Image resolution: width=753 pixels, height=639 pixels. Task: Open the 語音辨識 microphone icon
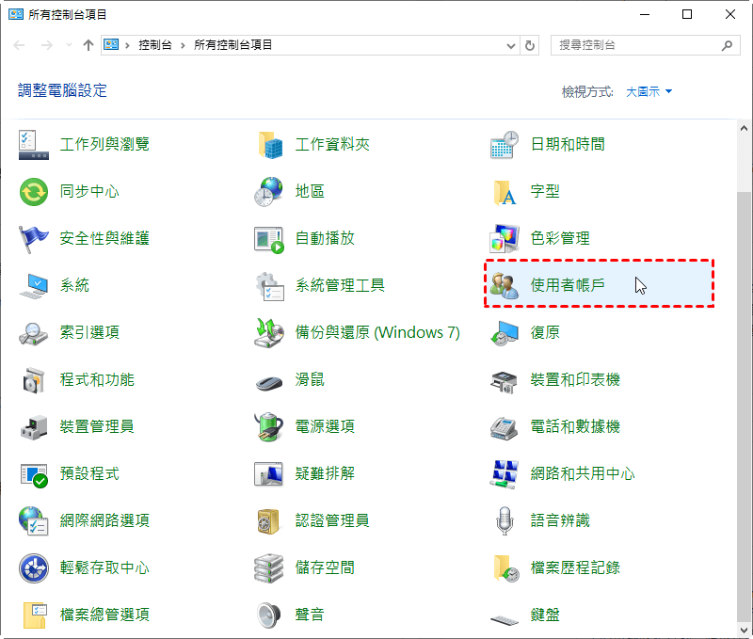[505, 520]
